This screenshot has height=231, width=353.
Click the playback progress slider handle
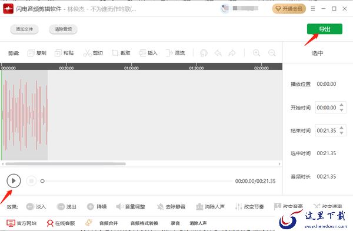pos(42,181)
